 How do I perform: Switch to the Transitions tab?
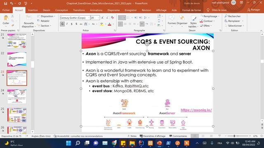[79, 10]
